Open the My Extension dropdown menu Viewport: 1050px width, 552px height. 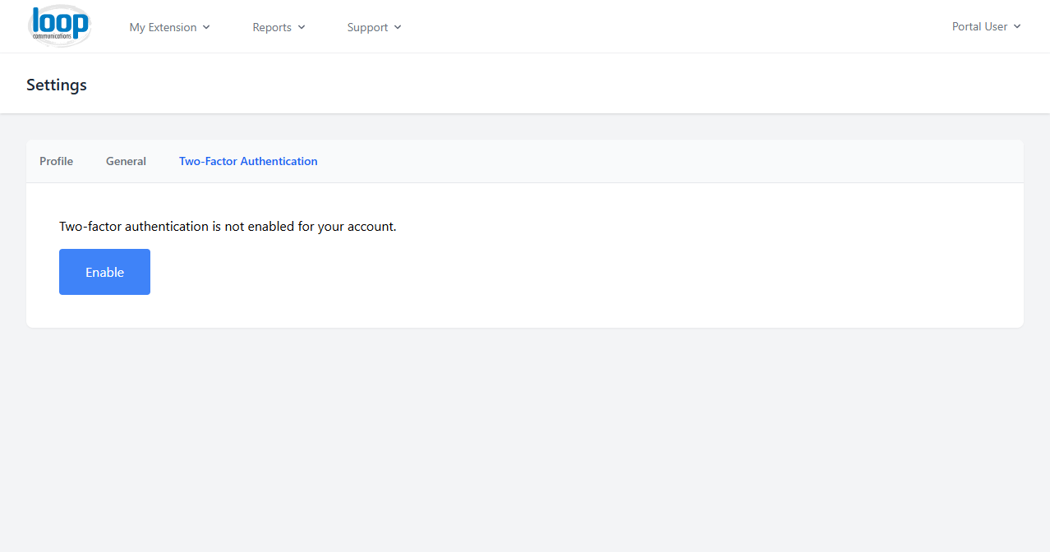170,27
